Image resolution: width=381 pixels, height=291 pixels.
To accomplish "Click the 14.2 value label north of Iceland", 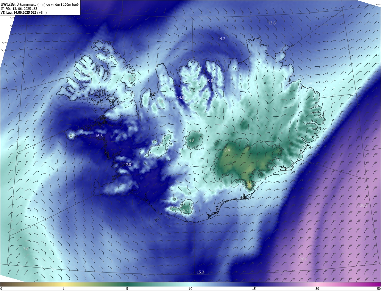I will pos(221,39).
